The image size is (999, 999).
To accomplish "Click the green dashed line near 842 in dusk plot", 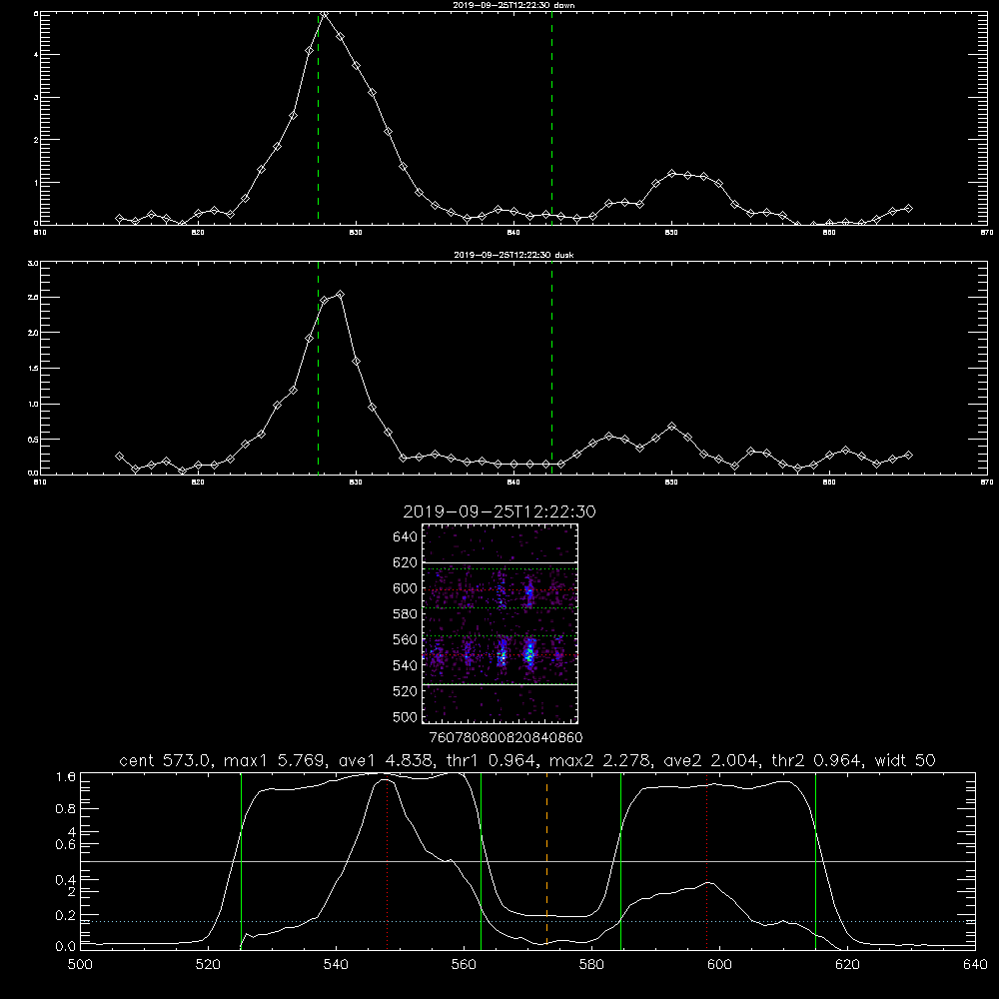I will (x=551, y=368).
